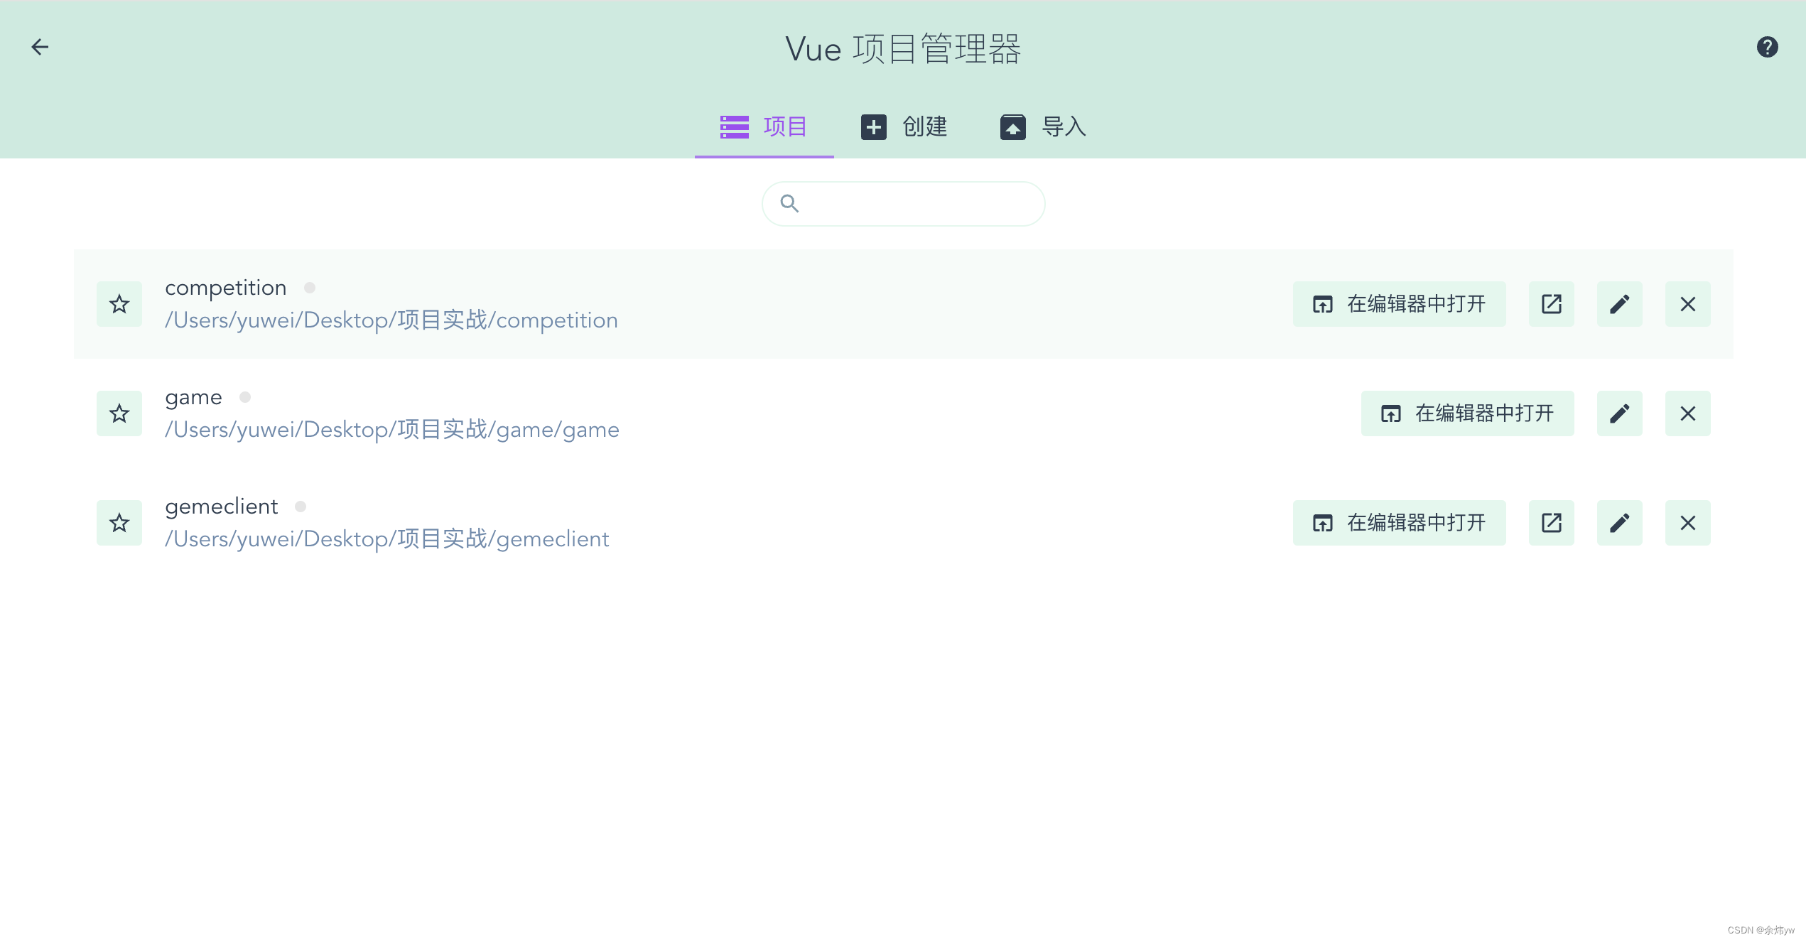Click the status dot beside gemeclient
This screenshot has height=942, width=1806.
coord(301,507)
